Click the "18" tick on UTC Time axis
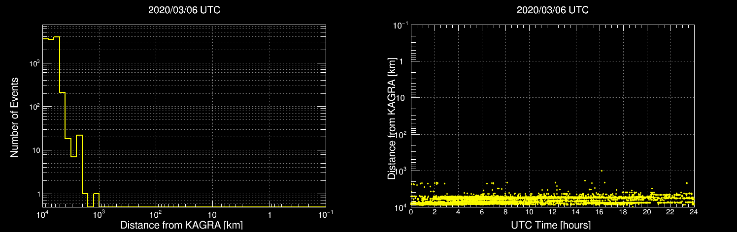This screenshot has height=232, width=737. point(623,213)
